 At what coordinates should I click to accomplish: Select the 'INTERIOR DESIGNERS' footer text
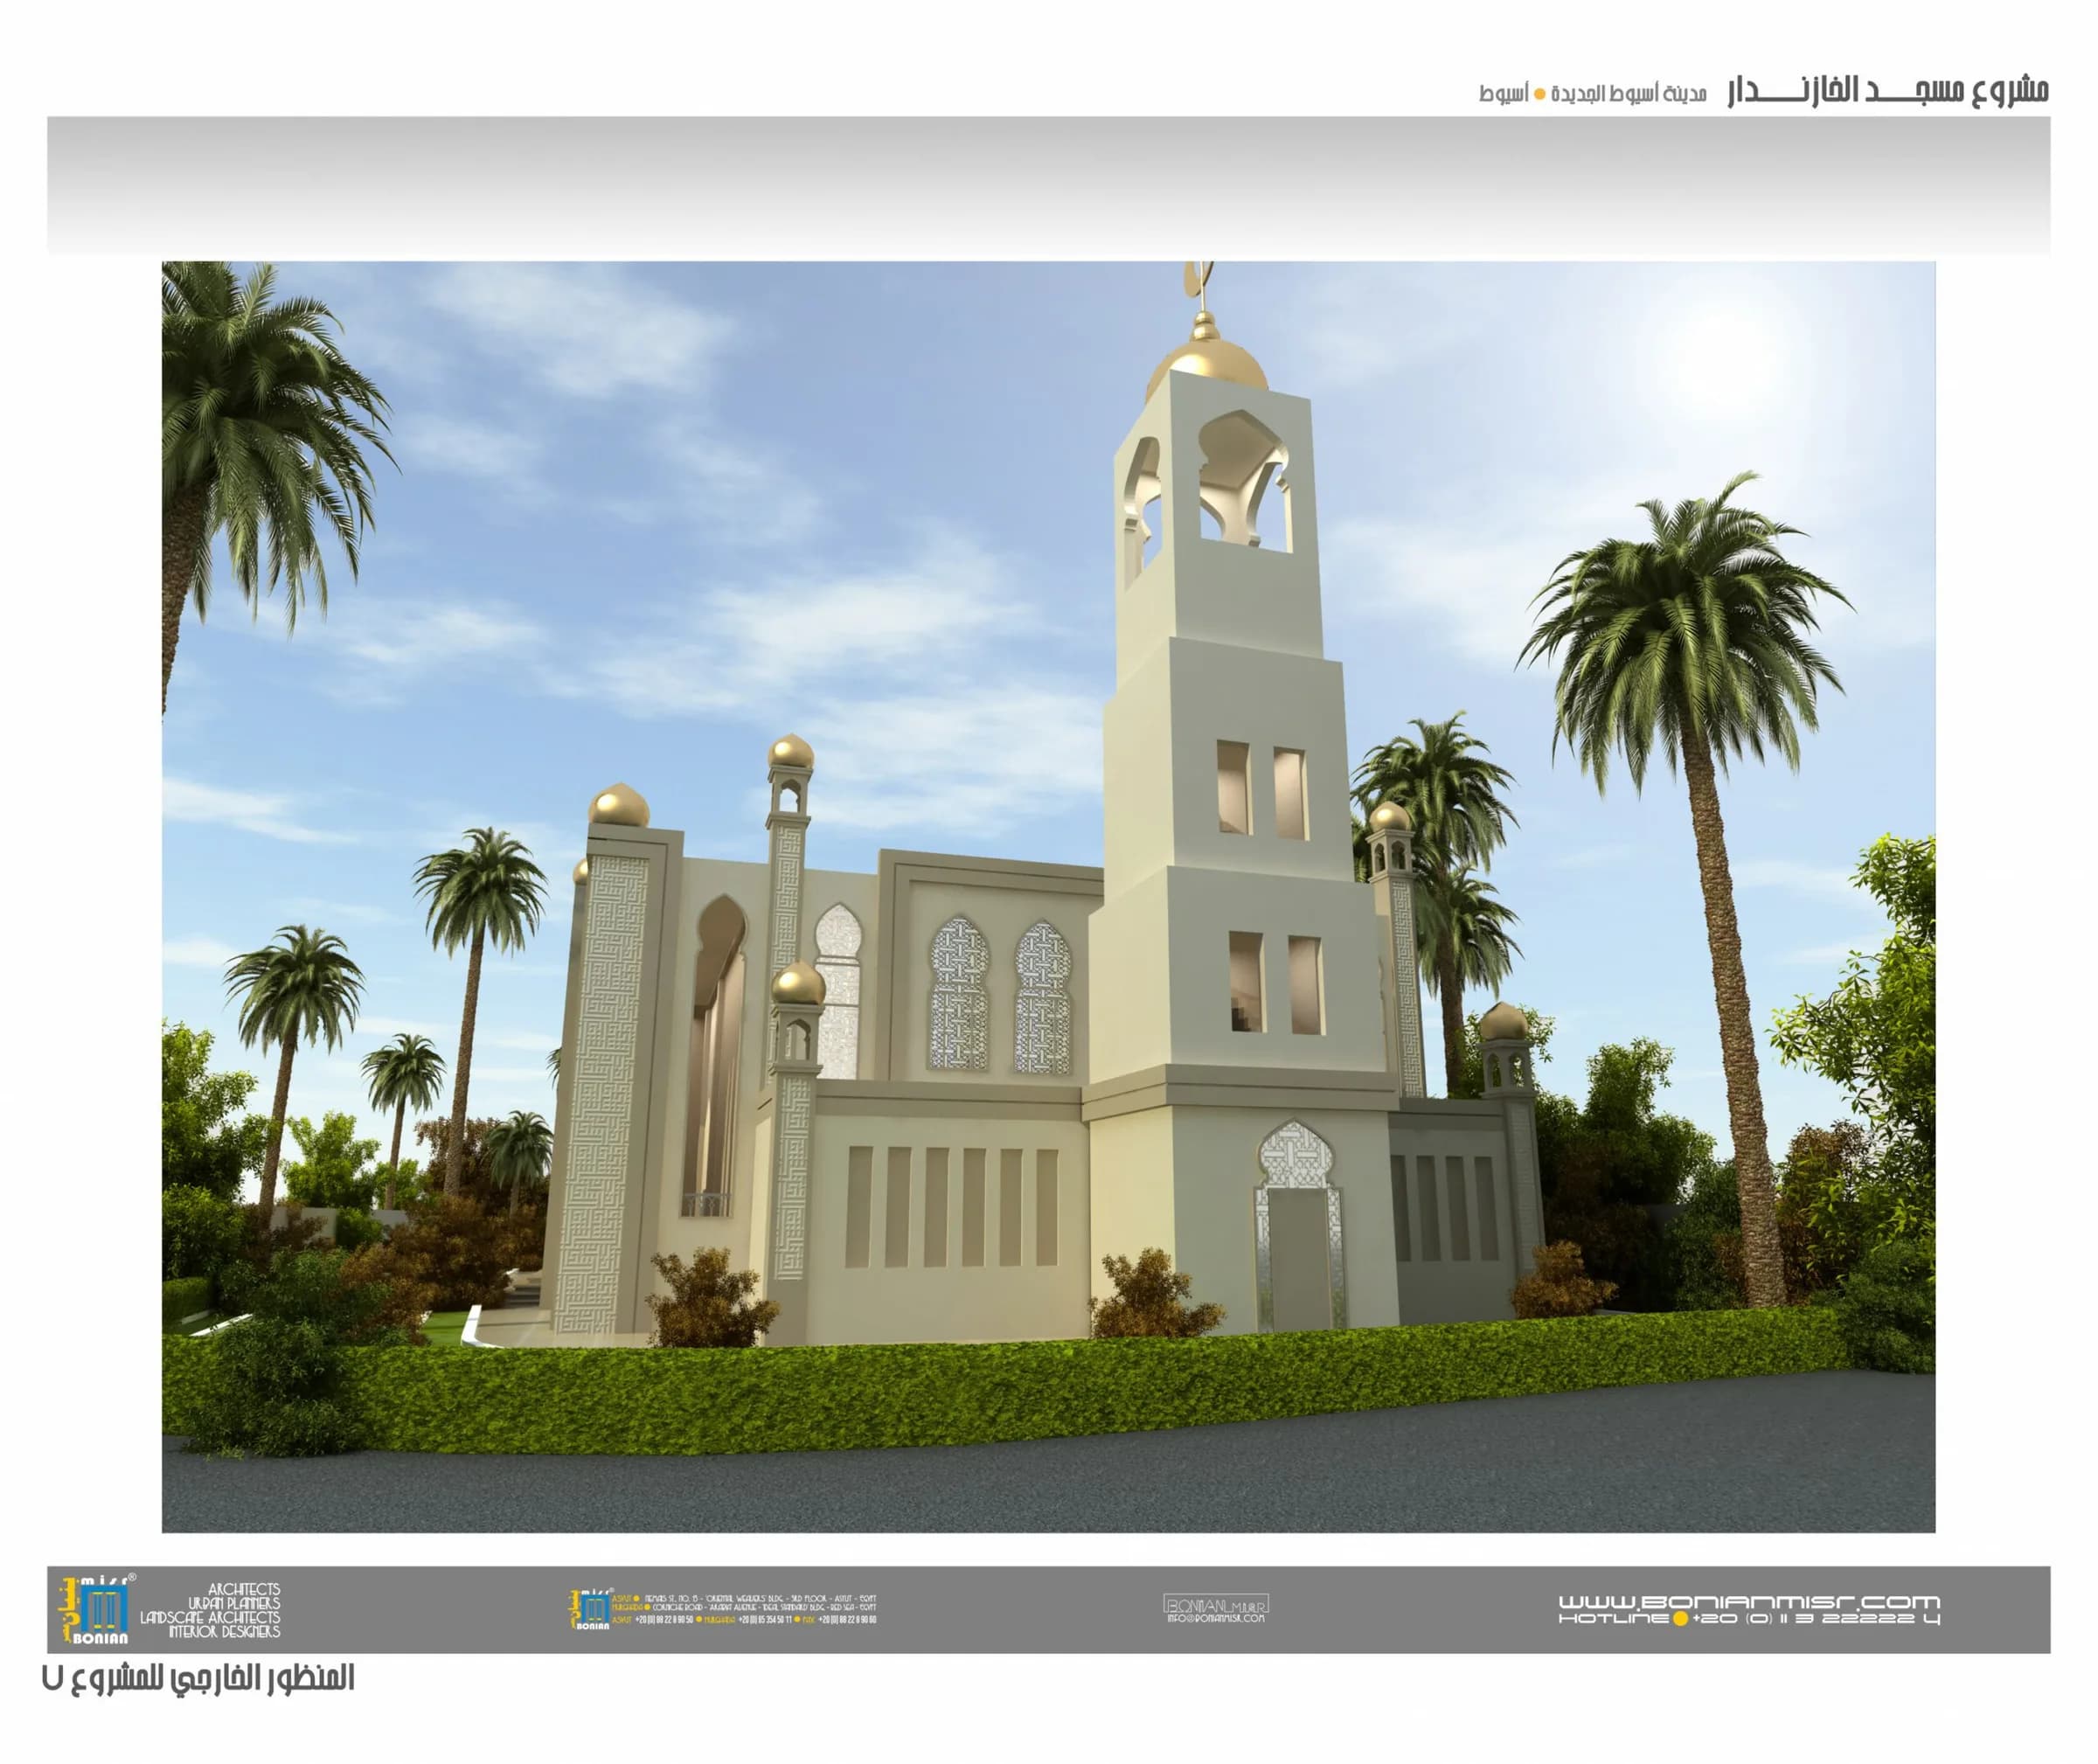click(224, 1631)
